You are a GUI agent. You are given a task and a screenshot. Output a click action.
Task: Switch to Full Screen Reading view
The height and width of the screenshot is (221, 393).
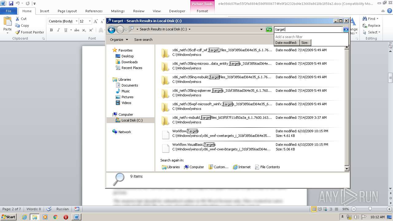320,209
